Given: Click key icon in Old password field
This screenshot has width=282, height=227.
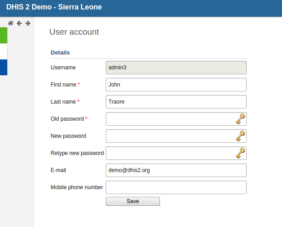Looking at the screenshot, I should 240,119.
